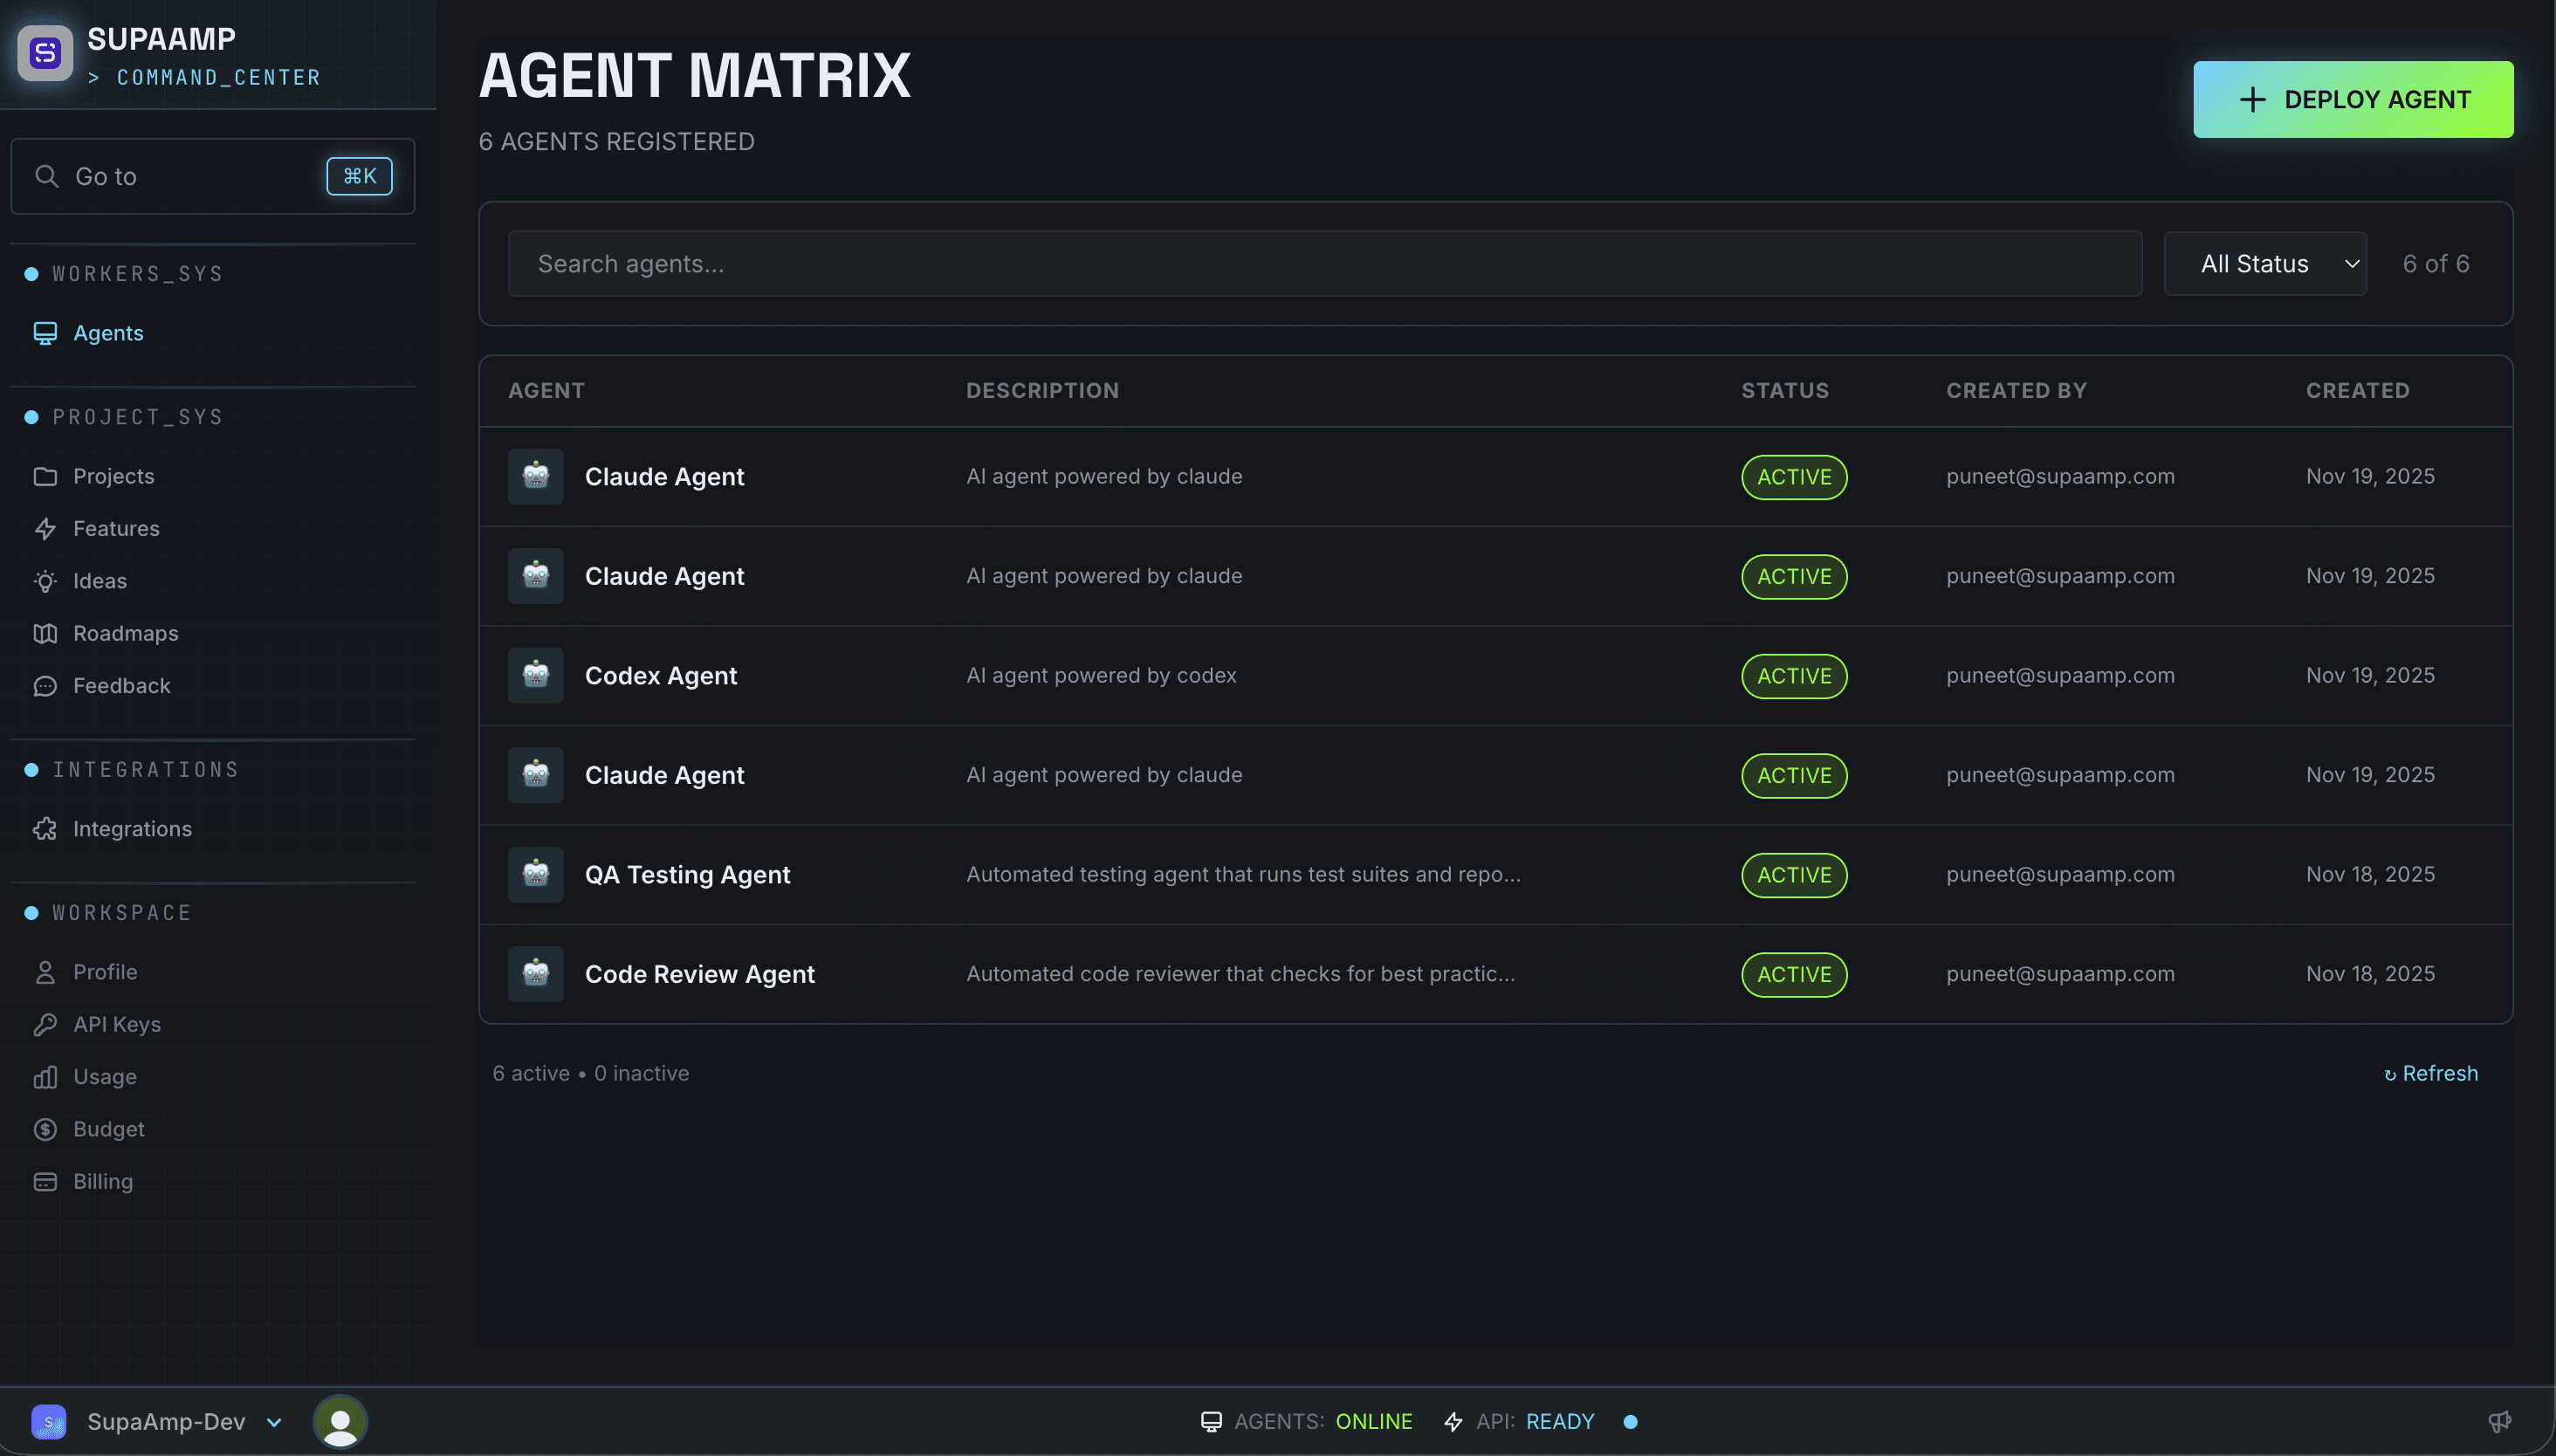This screenshot has width=2556, height=1456.
Task: Click the Ideas lightbulb icon
Action: click(x=45, y=581)
